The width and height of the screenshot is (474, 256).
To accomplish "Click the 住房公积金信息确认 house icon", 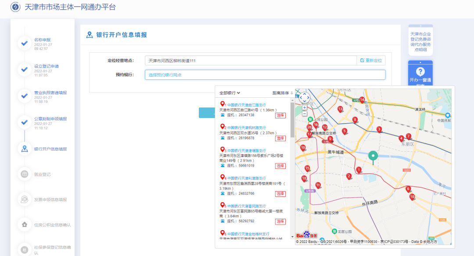I will [25, 224].
